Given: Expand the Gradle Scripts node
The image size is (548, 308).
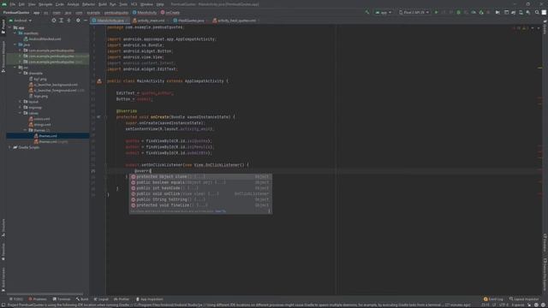Looking at the screenshot, I should pos(9,147).
